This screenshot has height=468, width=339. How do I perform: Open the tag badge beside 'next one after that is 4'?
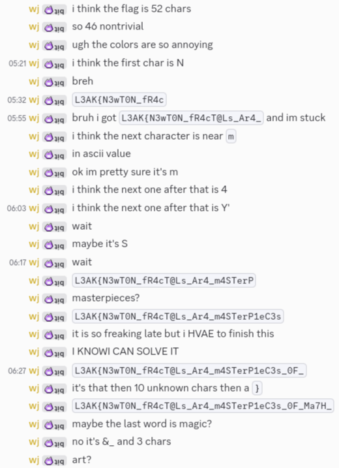click(x=54, y=191)
